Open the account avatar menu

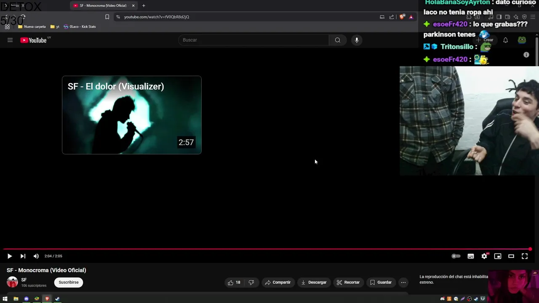522,40
